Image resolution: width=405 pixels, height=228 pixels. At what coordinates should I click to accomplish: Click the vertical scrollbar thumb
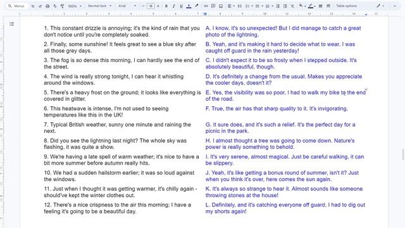tap(402, 155)
